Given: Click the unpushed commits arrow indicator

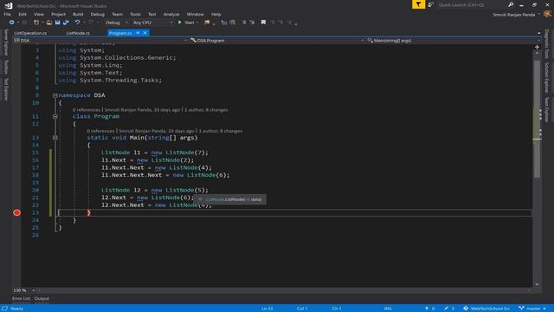Looking at the screenshot, I should coord(427,309).
